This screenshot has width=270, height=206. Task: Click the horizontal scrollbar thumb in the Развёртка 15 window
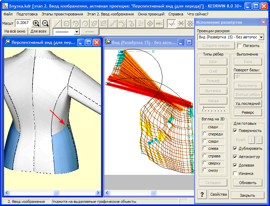coord(153,193)
